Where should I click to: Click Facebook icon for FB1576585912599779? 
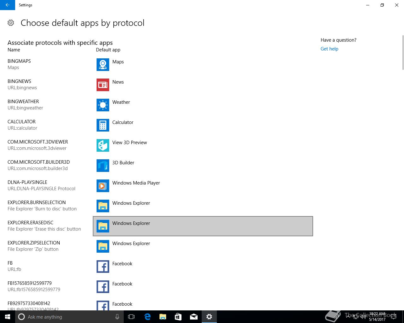click(x=103, y=287)
